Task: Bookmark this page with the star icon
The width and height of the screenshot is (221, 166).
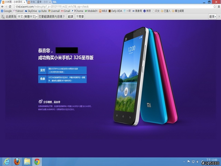Action: tap(214, 7)
